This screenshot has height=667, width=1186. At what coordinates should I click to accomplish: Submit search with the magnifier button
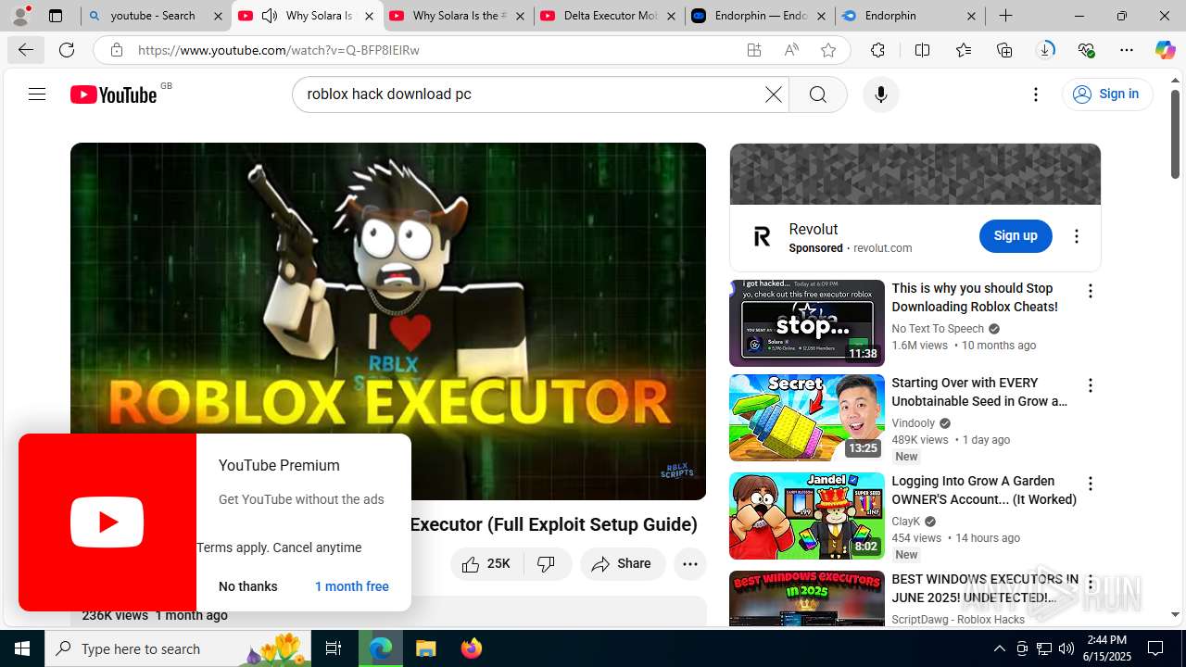point(817,94)
